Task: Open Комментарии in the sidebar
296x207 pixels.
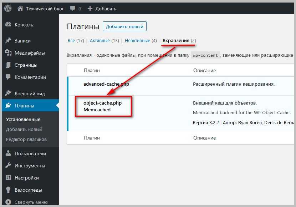Action: point(30,77)
